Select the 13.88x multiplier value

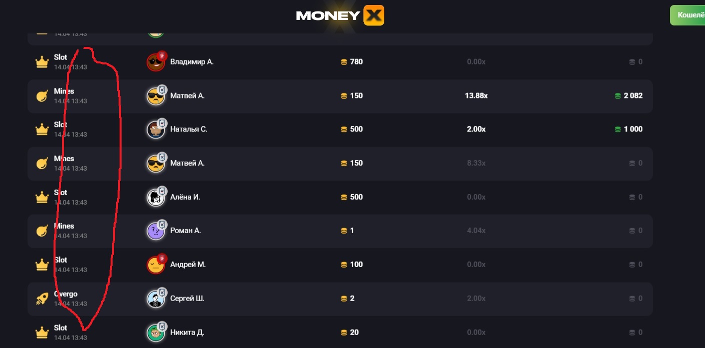click(x=476, y=96)
